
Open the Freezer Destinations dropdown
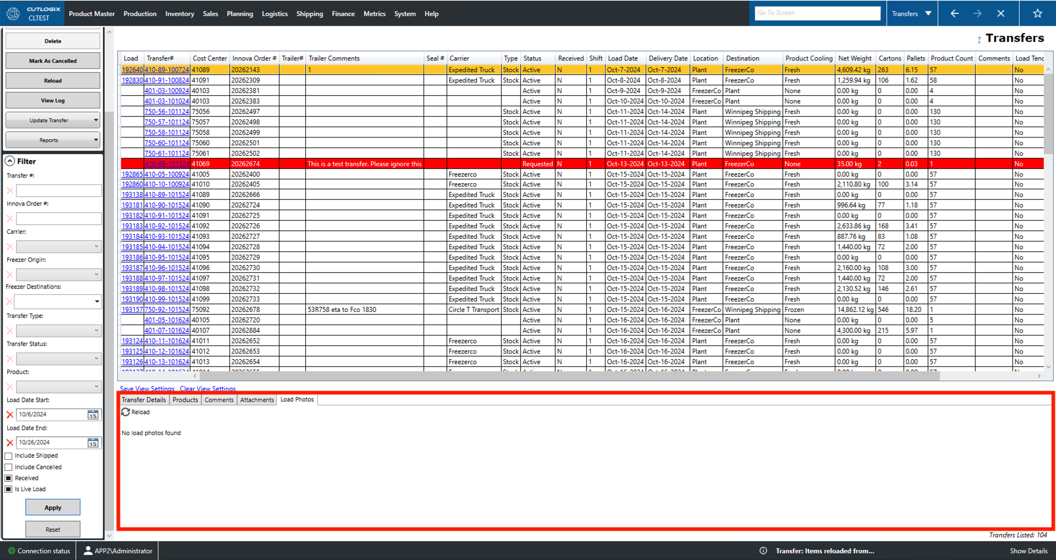click(x=97, y=301)
